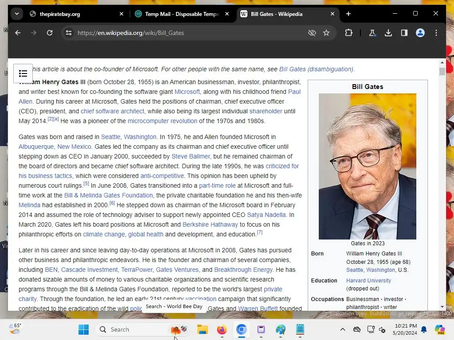The image size is (454, 340).
Task: Open the chief software architect link
Action: pos(112,111)
